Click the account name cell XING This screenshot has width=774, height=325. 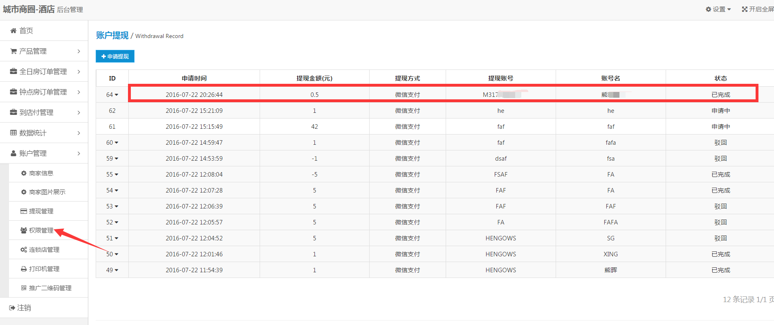(x=611, y=254)
